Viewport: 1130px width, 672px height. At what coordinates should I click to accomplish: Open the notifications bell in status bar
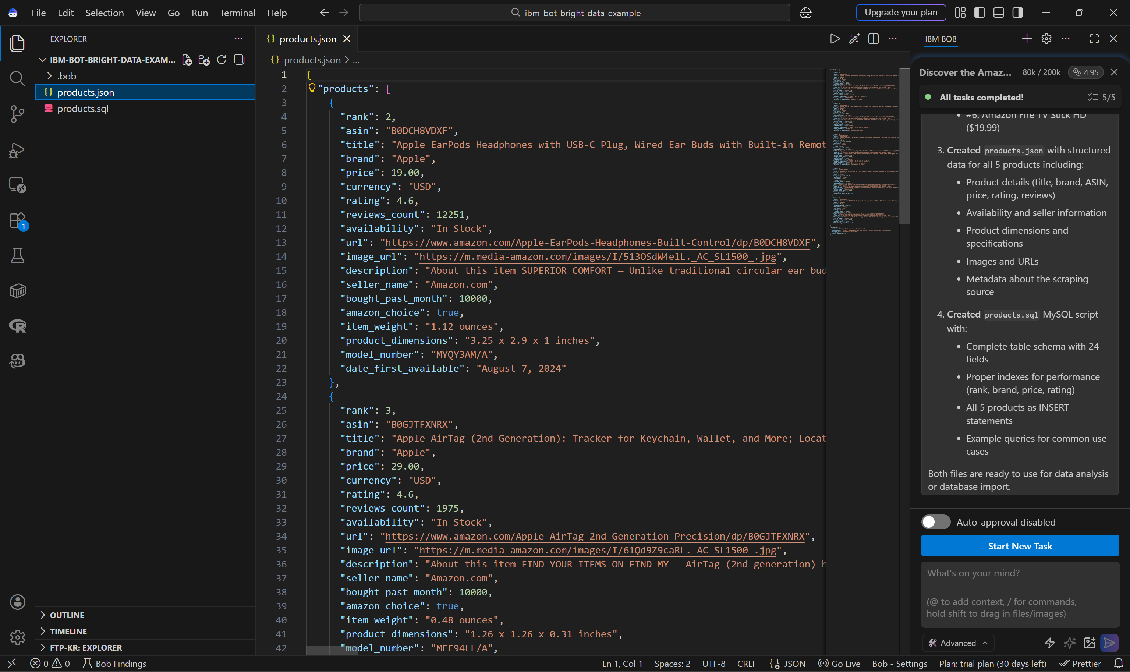click(1118, 664)
